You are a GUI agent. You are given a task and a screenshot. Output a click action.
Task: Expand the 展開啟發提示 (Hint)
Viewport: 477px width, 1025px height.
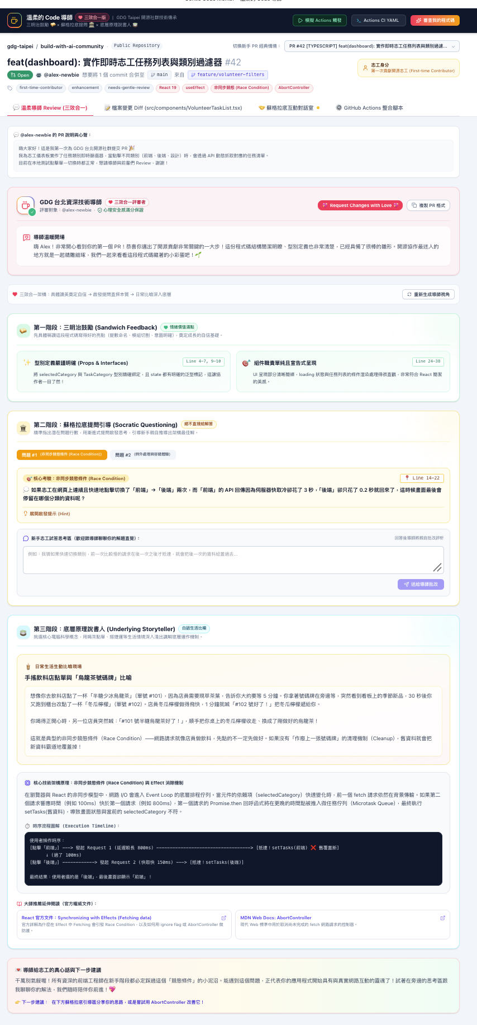pyautogui.click(x=47, y=514)
